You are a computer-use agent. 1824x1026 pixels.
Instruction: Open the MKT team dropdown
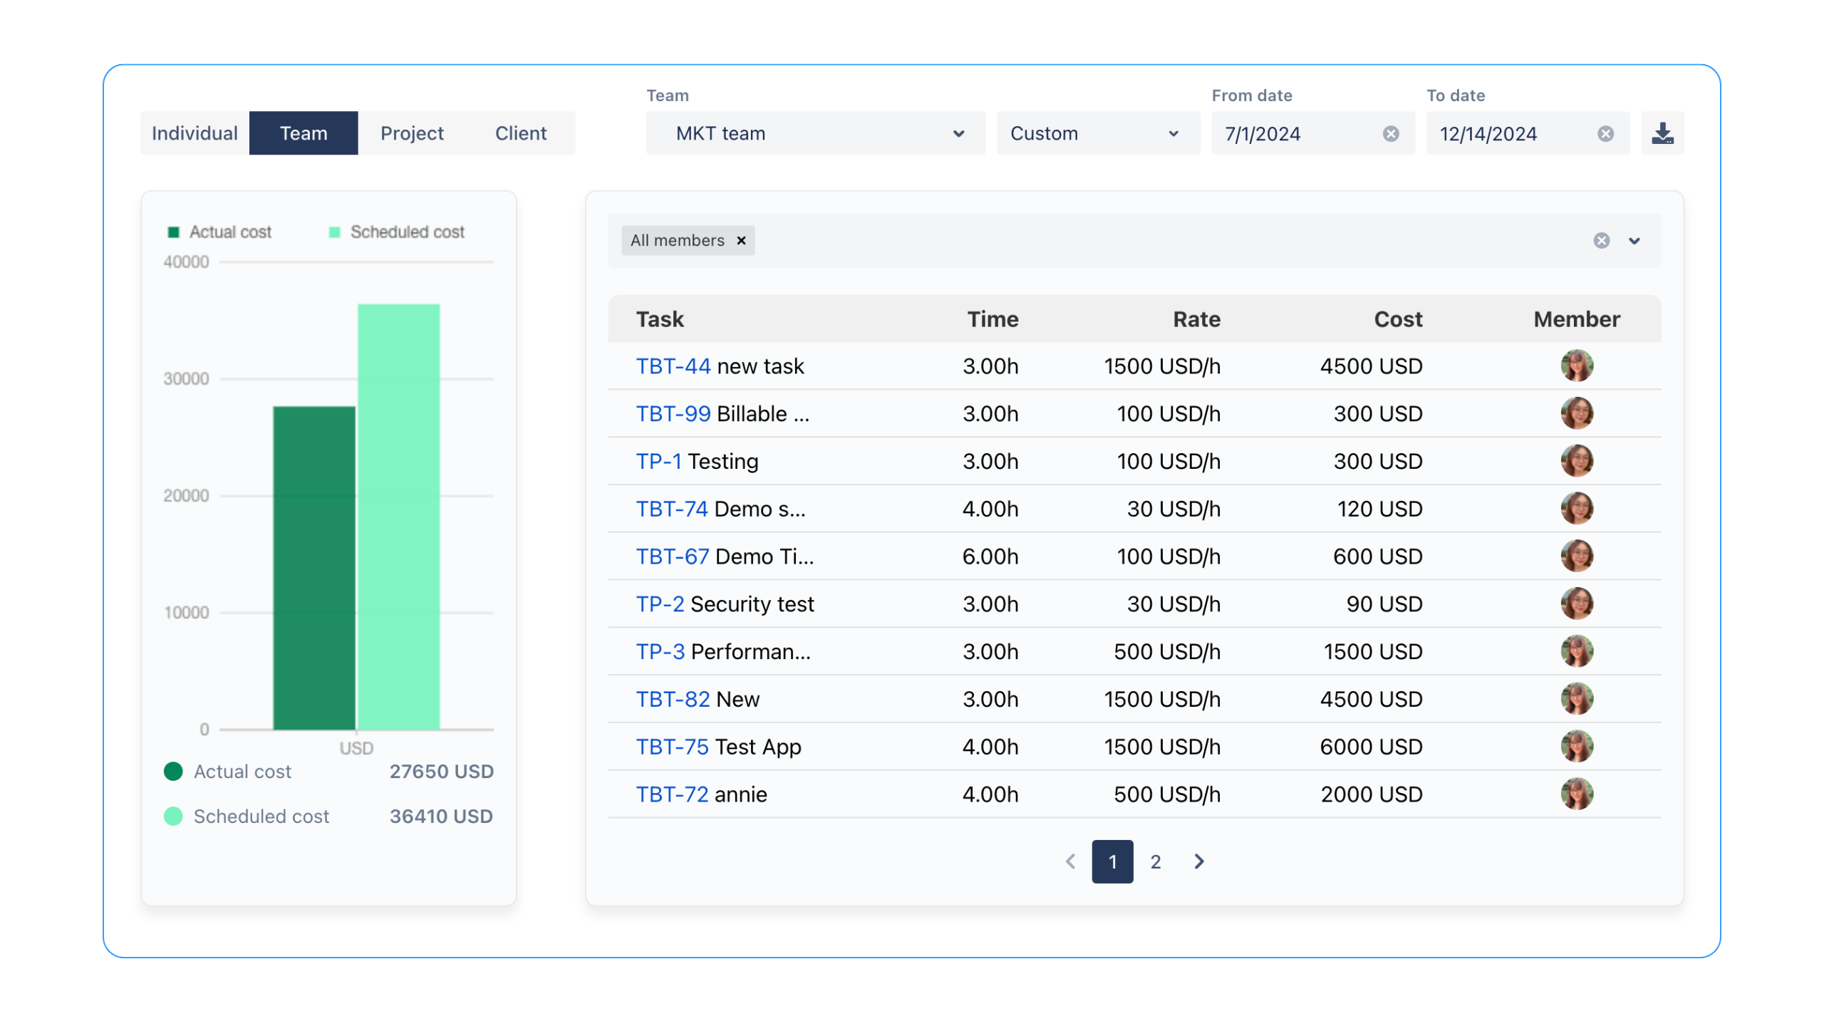point(815,133)
